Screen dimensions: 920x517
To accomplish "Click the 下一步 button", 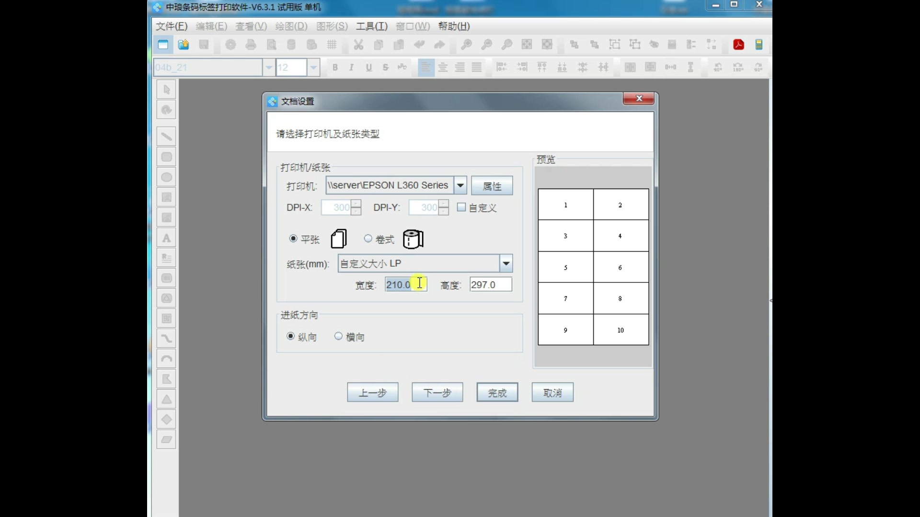I will click(437, 393).
